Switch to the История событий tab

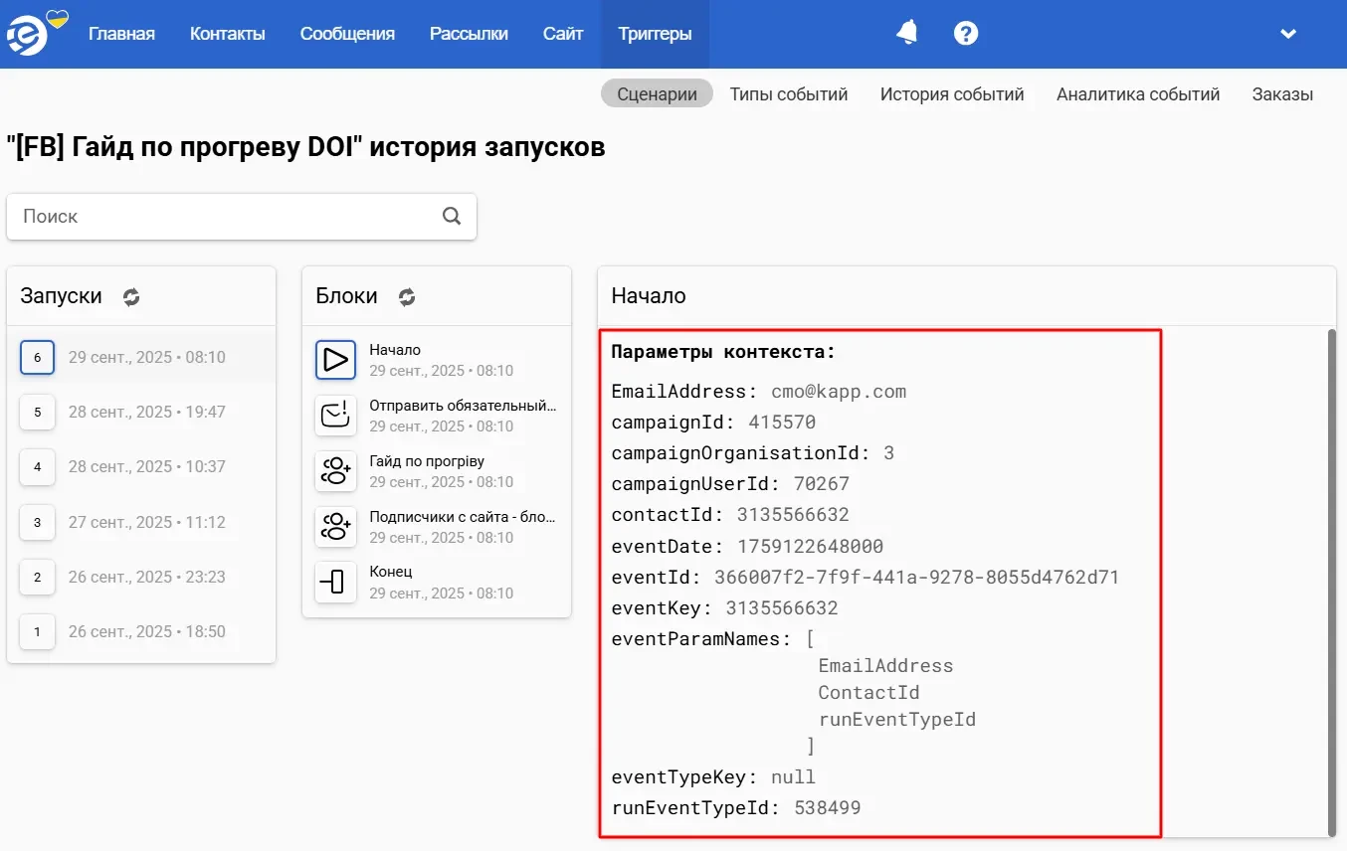pyautogui.click(x=951, y=94)
